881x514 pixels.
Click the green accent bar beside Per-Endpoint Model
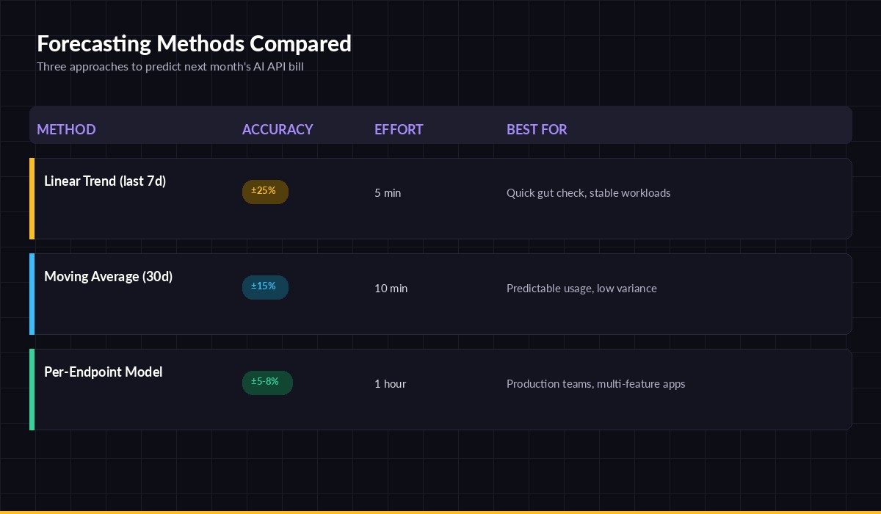pos(32,389)
